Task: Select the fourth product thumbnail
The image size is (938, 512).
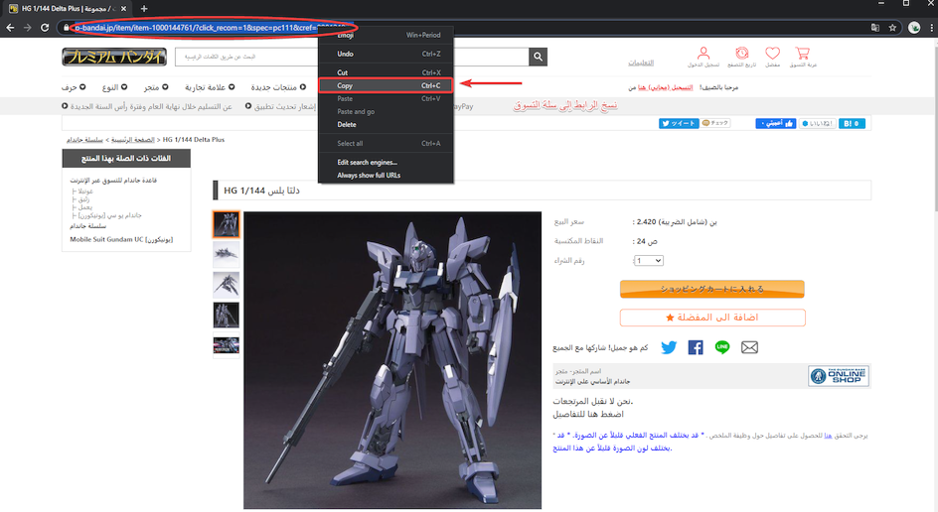Action: pos(227,315)
